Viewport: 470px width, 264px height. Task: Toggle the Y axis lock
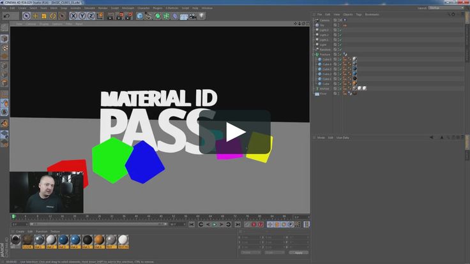point(82,16)
